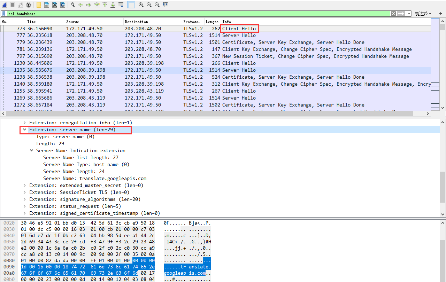Open the Find Packet tool

tap(73, 5)
